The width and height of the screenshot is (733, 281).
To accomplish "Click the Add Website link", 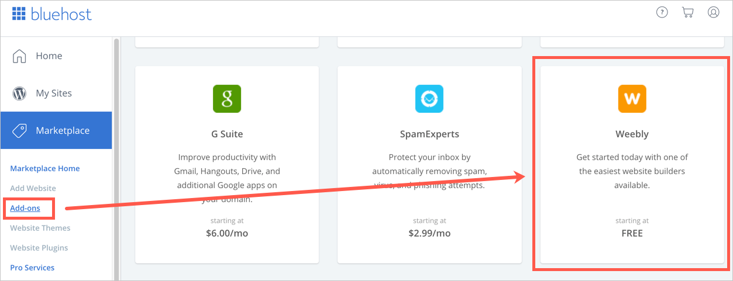I will pyautogui.click(x=33, y=188).
